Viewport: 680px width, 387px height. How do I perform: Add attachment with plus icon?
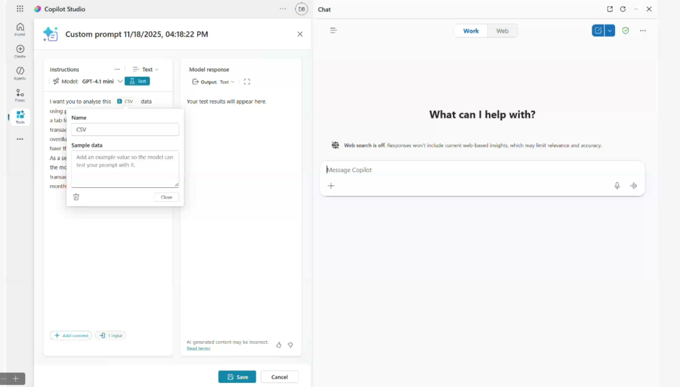(331, 186)
